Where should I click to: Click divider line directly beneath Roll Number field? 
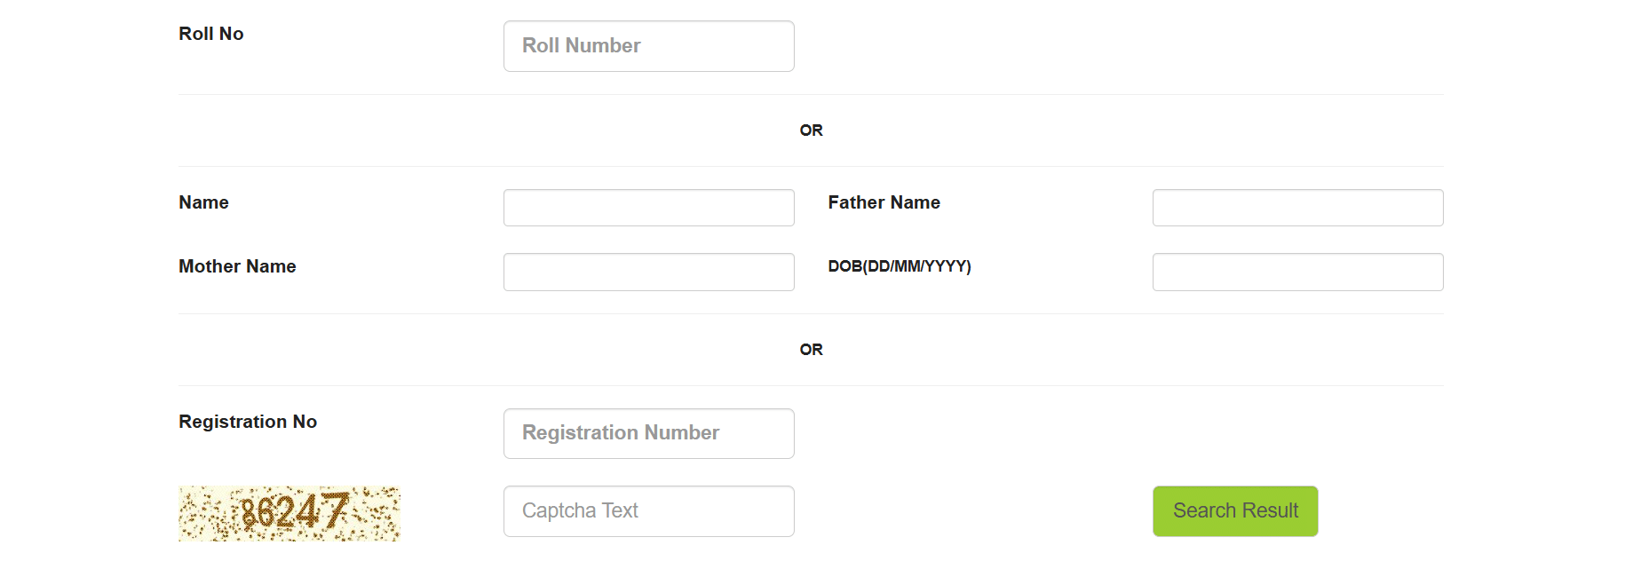pyautogui.click(x=811, y=94)
